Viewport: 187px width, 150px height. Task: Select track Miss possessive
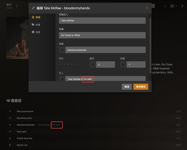[94, 111]
